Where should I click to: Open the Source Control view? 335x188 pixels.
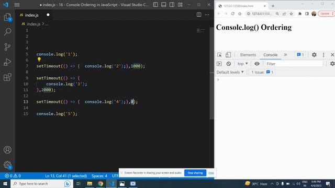7,46
